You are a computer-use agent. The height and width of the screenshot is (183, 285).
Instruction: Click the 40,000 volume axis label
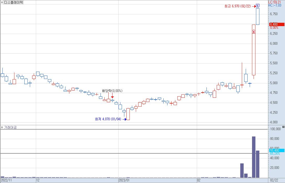tap(275, 158)
